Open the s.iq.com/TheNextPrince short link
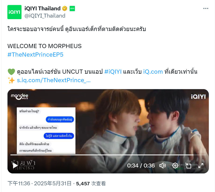 tap(54, 80)
